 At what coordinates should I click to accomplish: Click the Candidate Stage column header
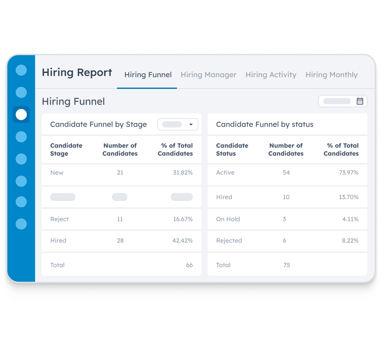point(66,150)
